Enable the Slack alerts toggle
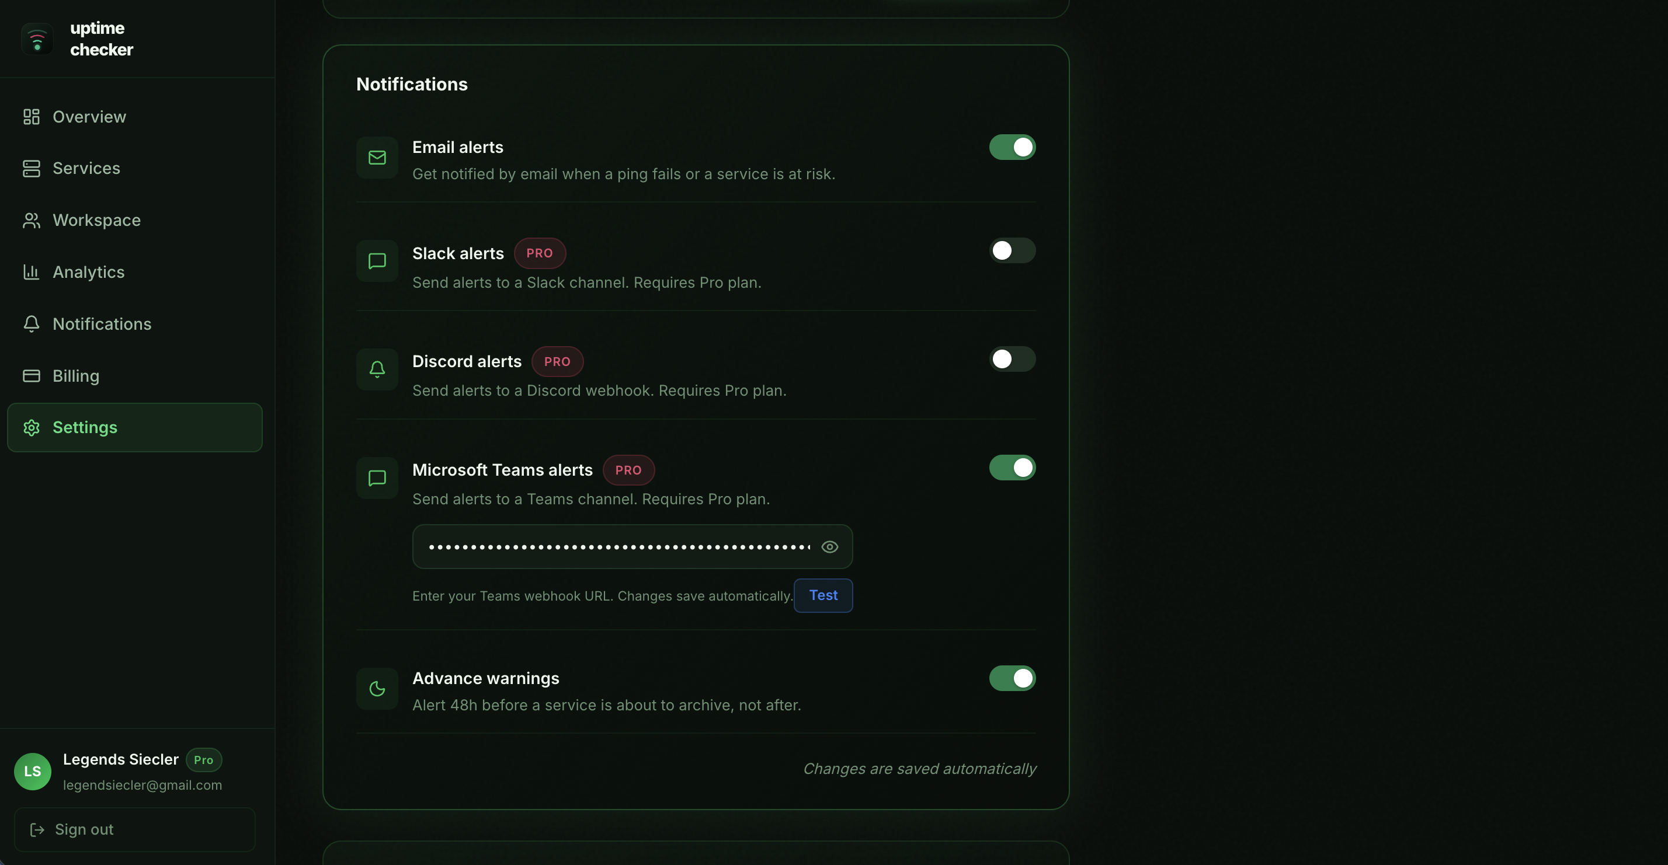 (x=1012, y=250)
